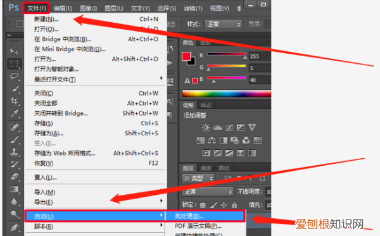Image resolution: width=380 pixels, height=236 pixels.
Task: Open the layer blend mode 正常 dropdown
Action: coord(208,192)
